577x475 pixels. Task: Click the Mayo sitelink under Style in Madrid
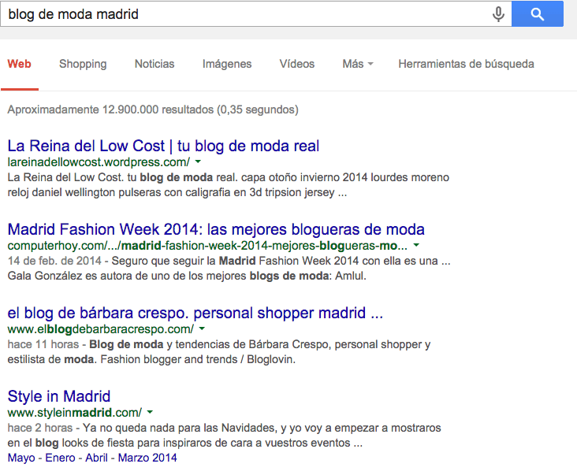tap(21, 458)
